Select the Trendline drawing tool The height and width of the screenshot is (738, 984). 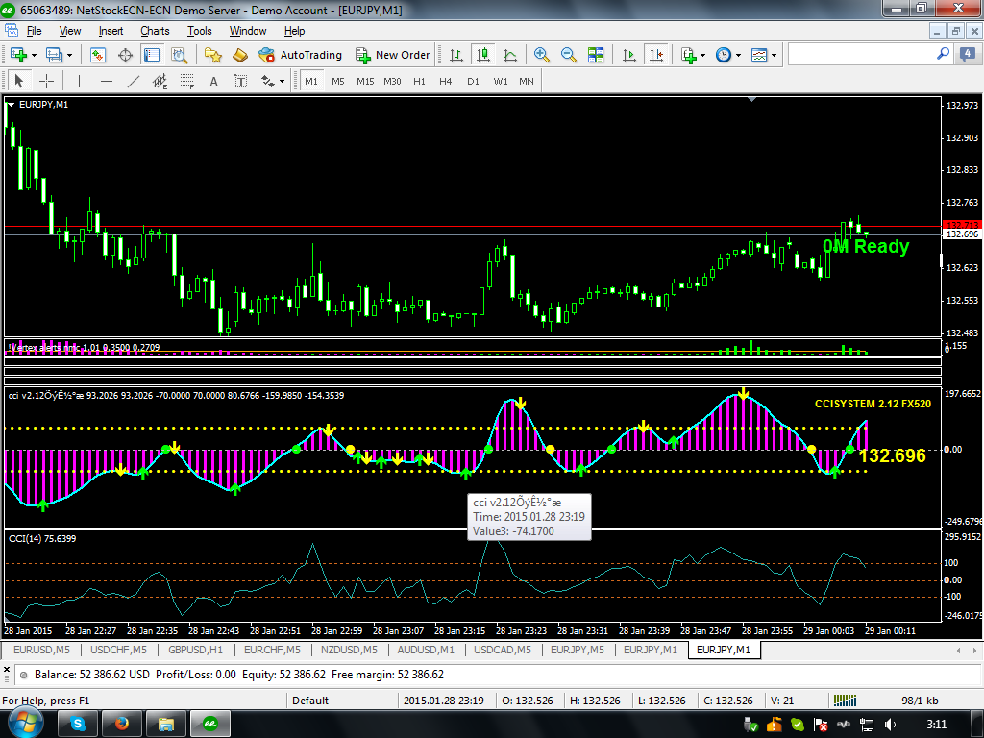tap(134, 82)
